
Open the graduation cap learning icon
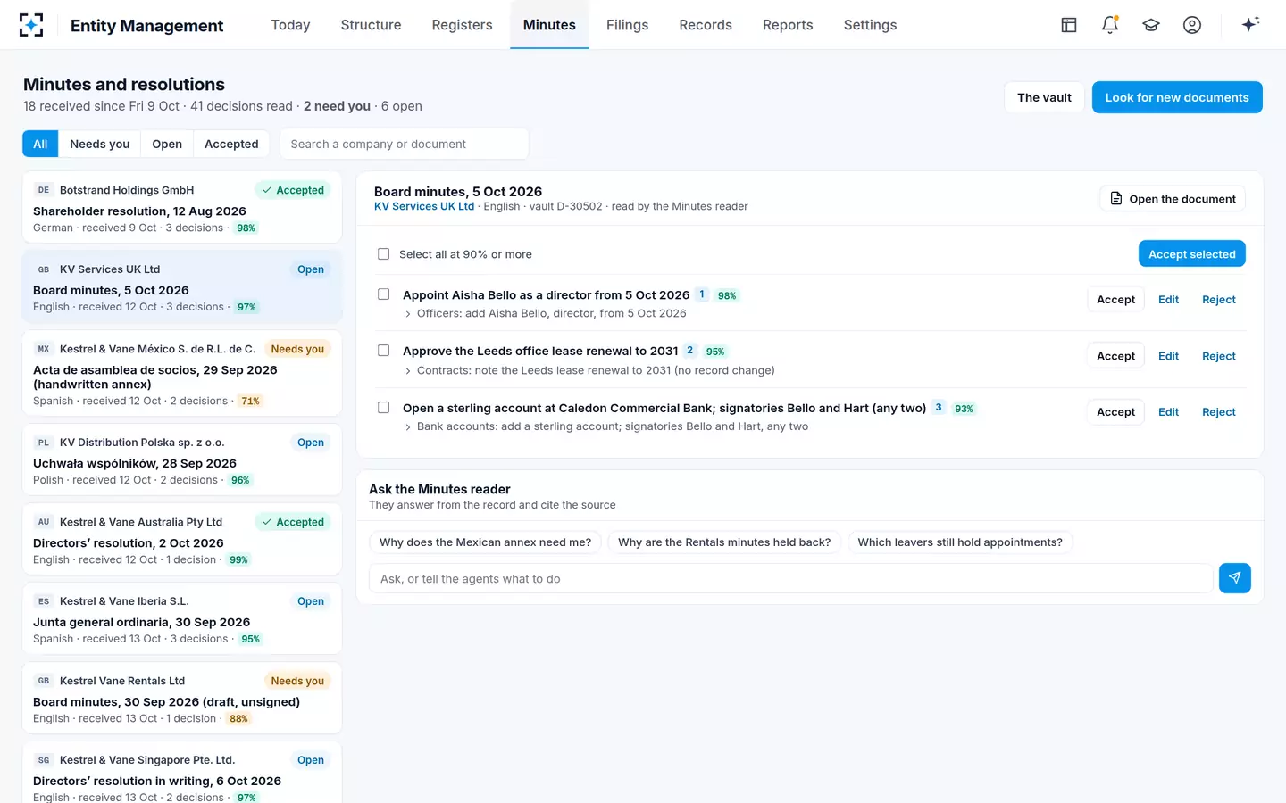pyautogui.click(x=1151, y=25)
